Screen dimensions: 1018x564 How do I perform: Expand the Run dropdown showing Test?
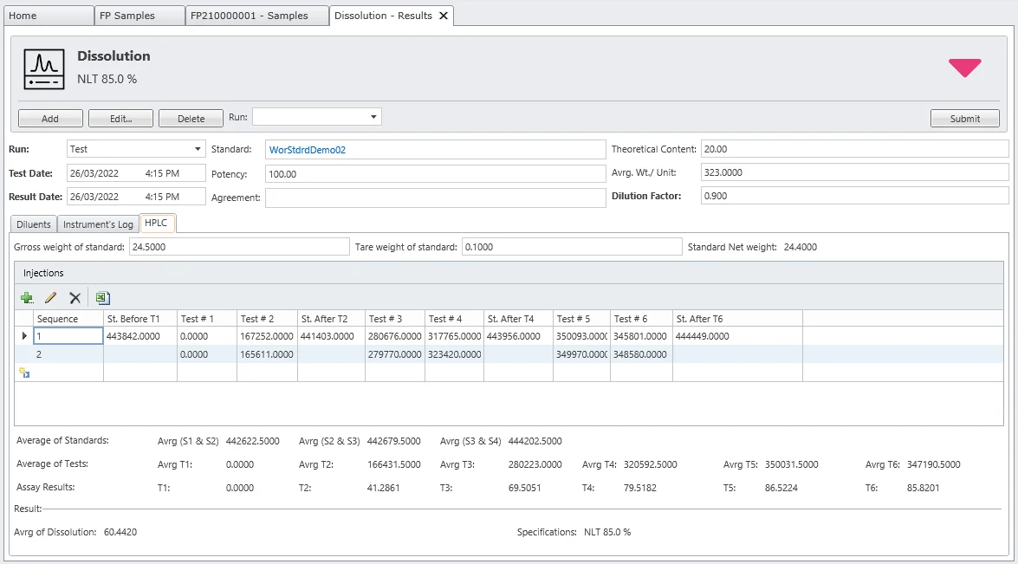[x=198, y=149]
